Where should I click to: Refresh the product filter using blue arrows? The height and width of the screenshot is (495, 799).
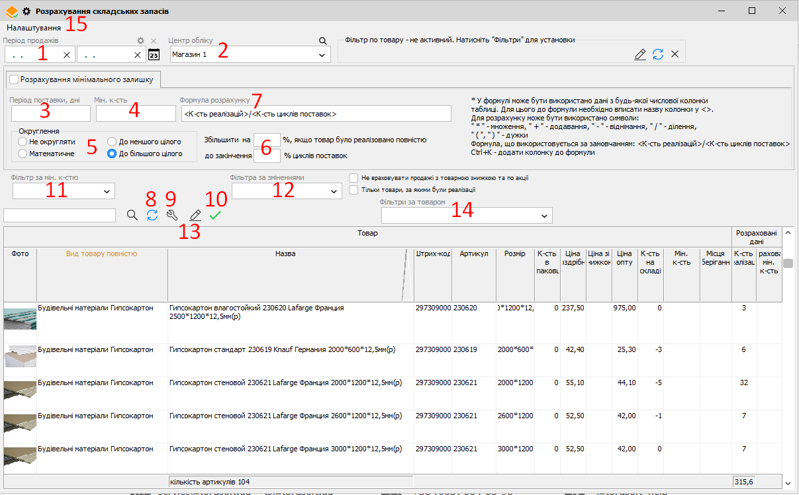[x=657, y=54]
